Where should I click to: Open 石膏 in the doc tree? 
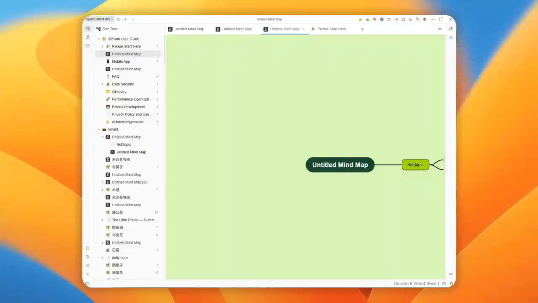click(x=128, y=250)
